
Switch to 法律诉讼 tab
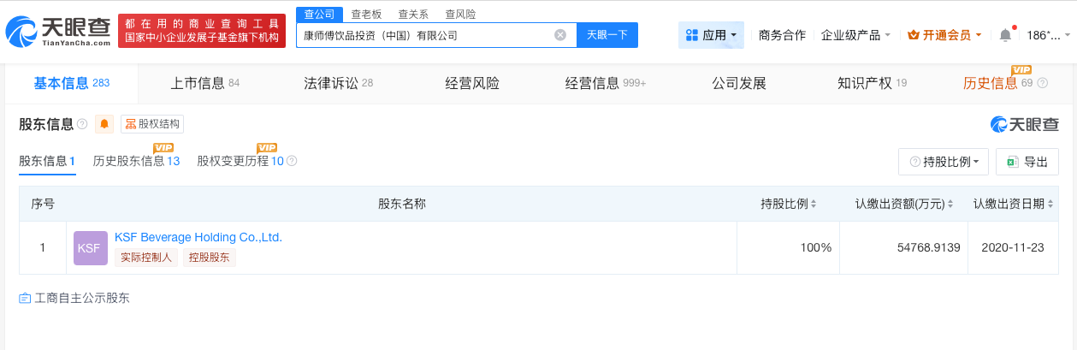coord(339,83)
